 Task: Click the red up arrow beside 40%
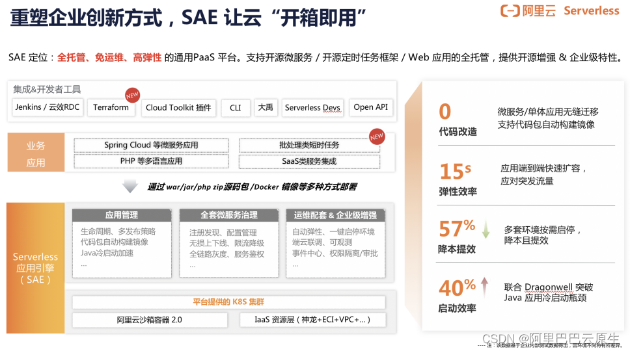point(485,287)
